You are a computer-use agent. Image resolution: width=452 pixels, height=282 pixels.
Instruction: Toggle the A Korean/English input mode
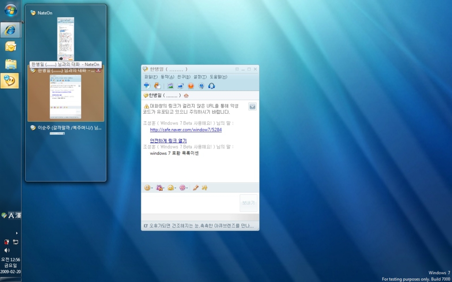point(11,215)
